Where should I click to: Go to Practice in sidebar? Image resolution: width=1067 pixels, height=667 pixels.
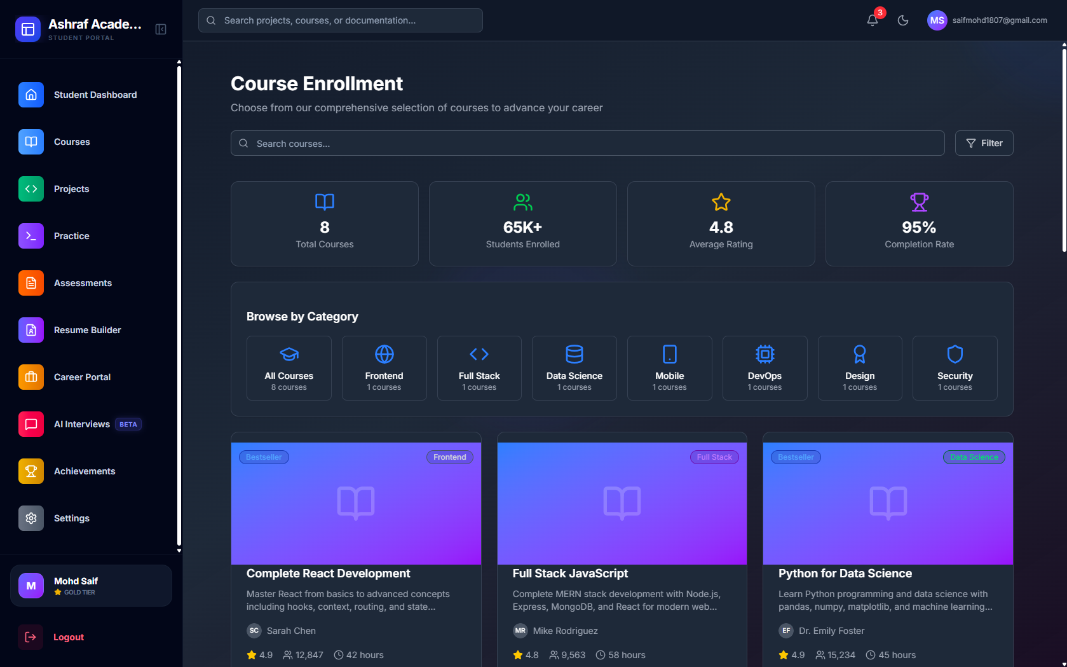tap(71, 236)
